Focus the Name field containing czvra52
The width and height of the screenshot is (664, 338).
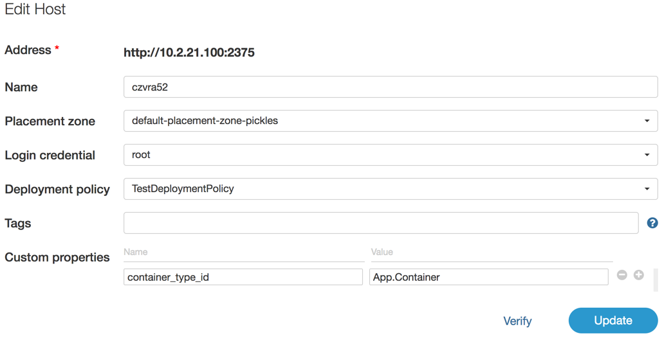coord(390,87)
